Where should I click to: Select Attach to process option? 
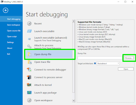click(49, 46)
